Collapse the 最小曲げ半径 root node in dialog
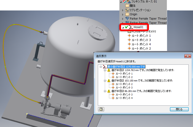This screenshot has width=193, height=127. 101,67
